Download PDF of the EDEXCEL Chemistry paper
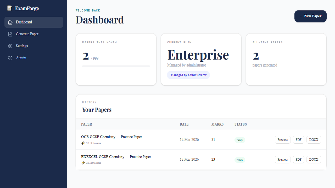 pos(298,160)
